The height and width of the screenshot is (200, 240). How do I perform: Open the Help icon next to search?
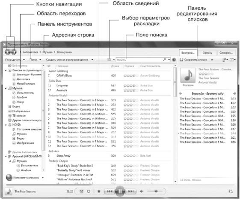[x=174, y=60]
